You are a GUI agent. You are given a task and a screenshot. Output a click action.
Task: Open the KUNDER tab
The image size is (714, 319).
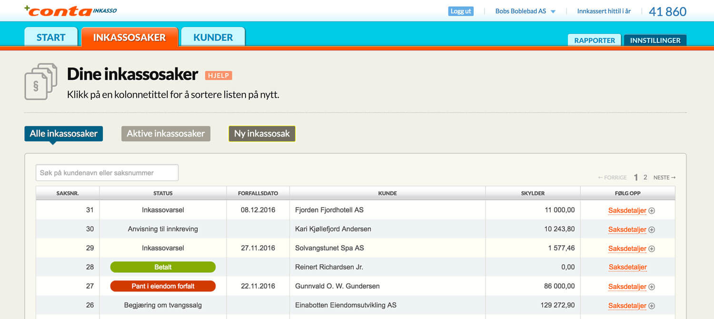point(213,37)
